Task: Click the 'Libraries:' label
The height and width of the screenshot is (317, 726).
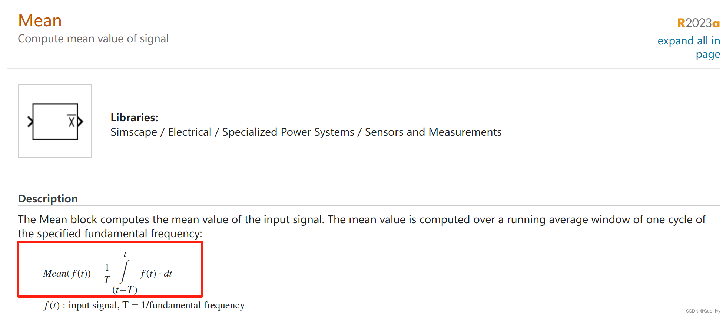Action: pyautogui.click(x=134, y=118)
